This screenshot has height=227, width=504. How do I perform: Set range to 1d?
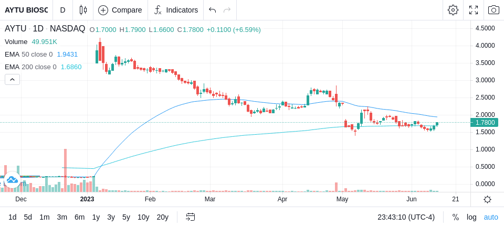click(x=12, y=218)
